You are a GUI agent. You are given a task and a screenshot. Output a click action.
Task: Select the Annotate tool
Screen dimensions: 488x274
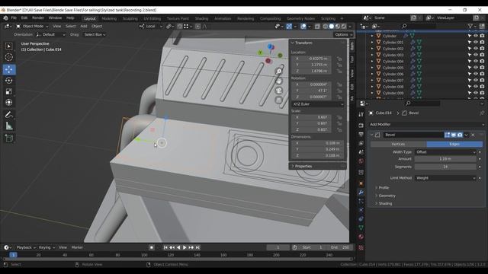coord(8,115)
